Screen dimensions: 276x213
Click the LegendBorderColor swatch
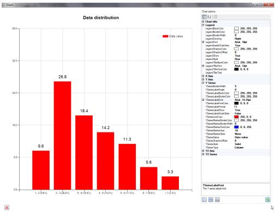point(236,32)
